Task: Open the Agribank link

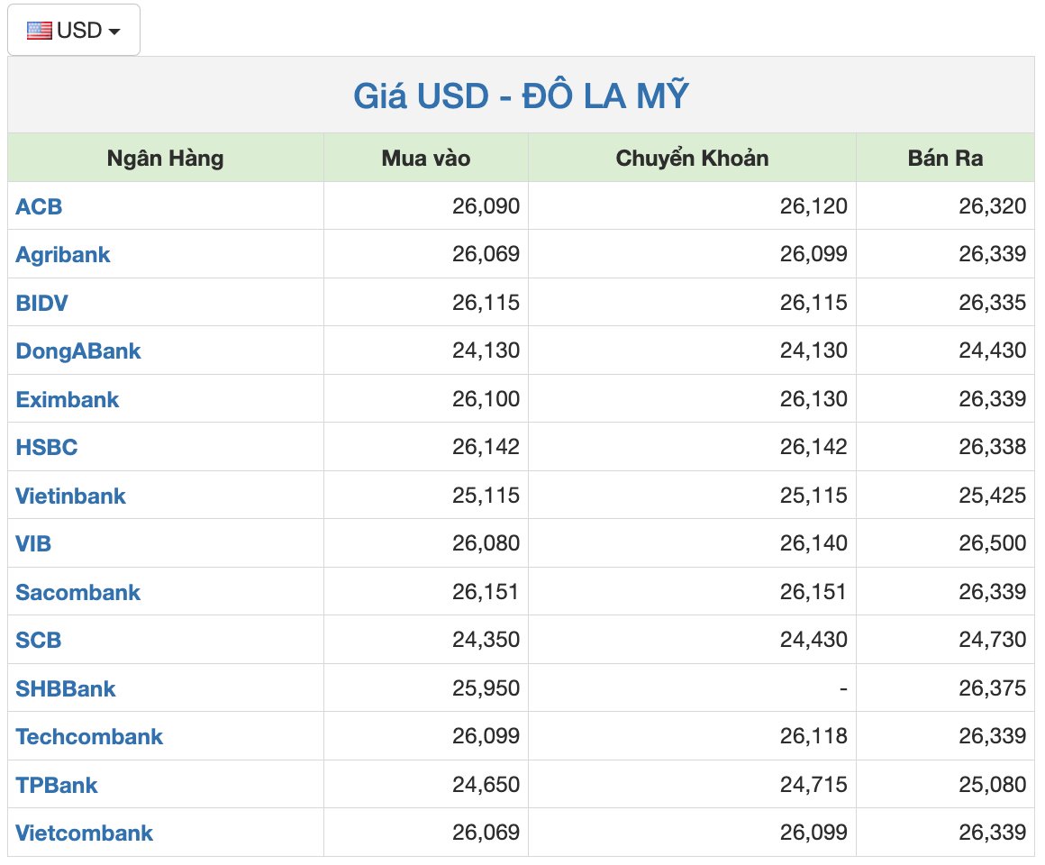Action: pyautogui.click(x=63, y=255)
